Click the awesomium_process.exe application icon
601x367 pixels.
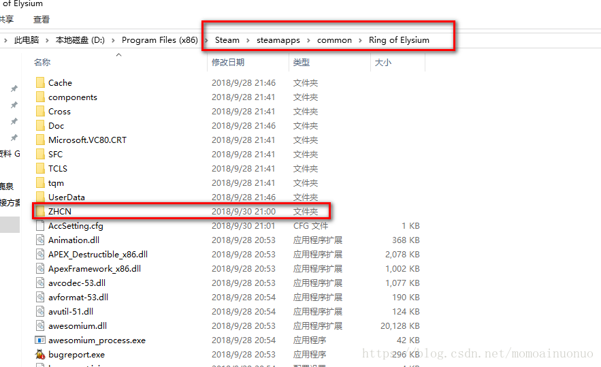40,340
